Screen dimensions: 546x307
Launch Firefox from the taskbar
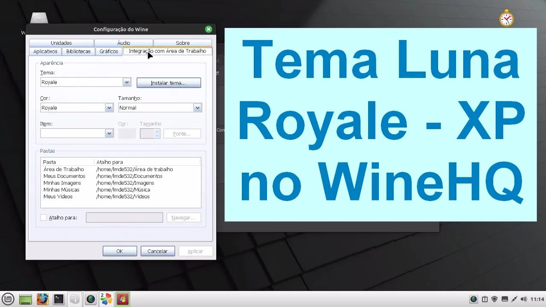(x=42, y=299)
